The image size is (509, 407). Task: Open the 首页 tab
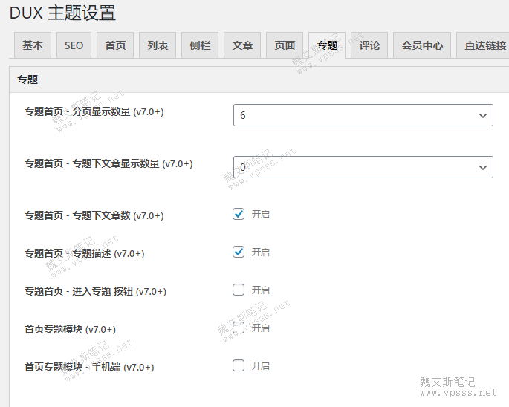click(115, 45)
